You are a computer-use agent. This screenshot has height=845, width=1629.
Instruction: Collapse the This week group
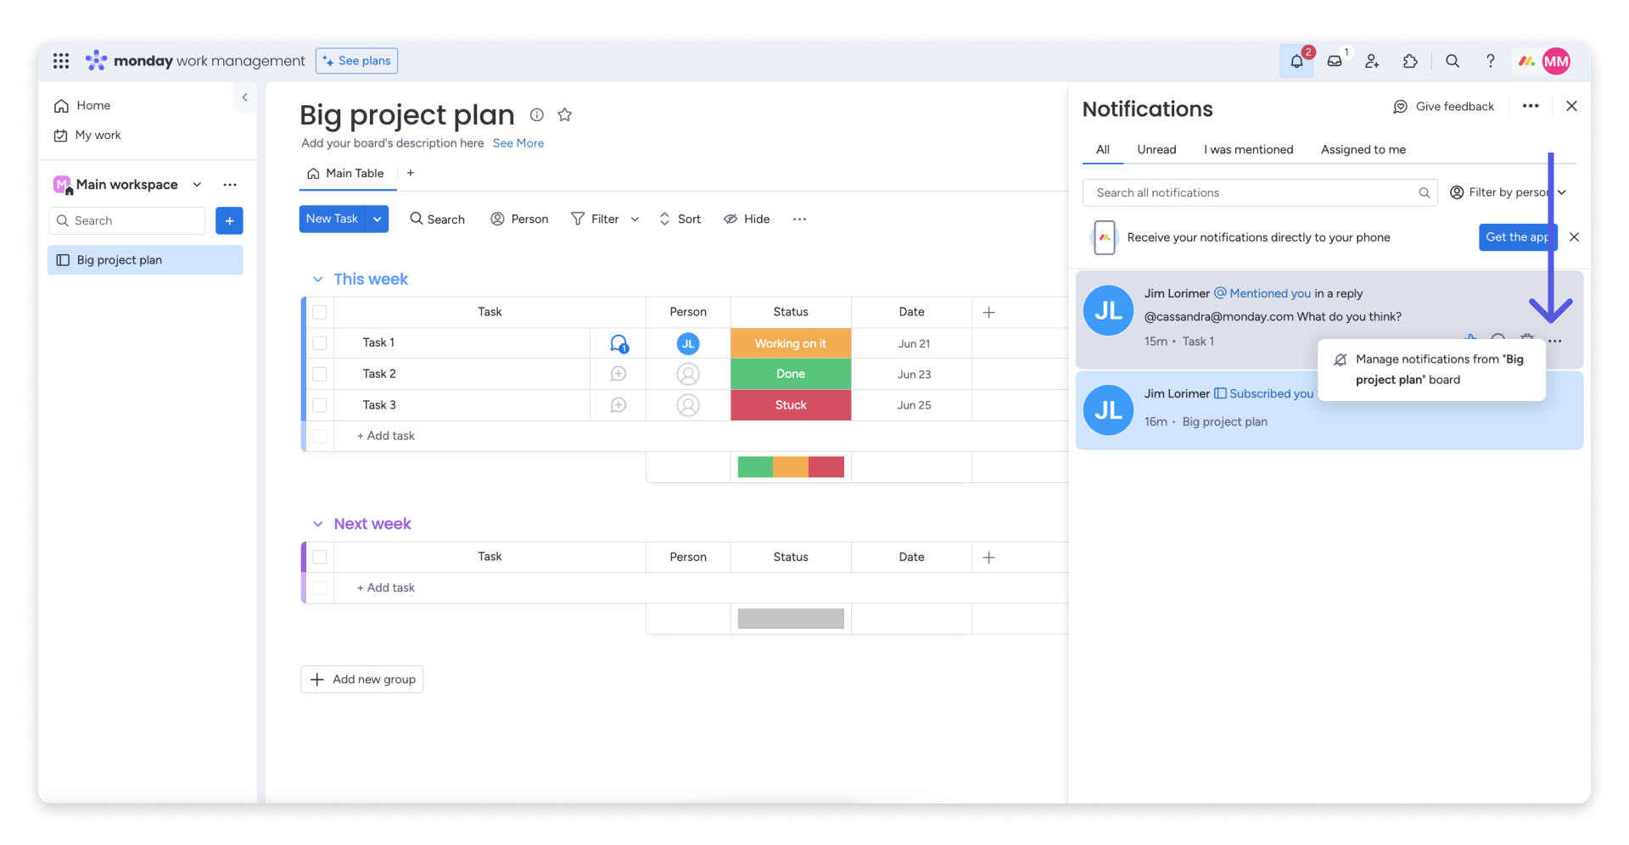[318, 280]
